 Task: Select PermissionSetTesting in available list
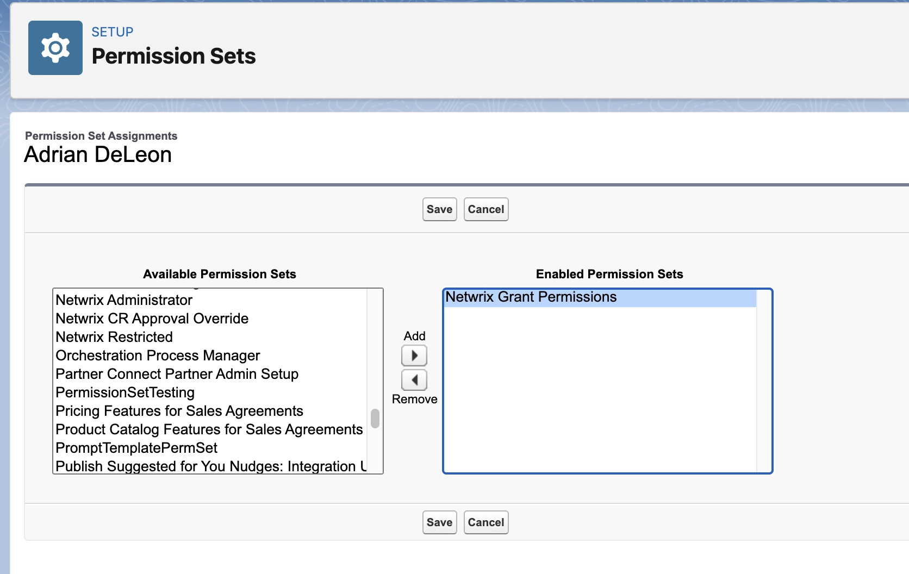pyautogui.click(x=125, y=392)
